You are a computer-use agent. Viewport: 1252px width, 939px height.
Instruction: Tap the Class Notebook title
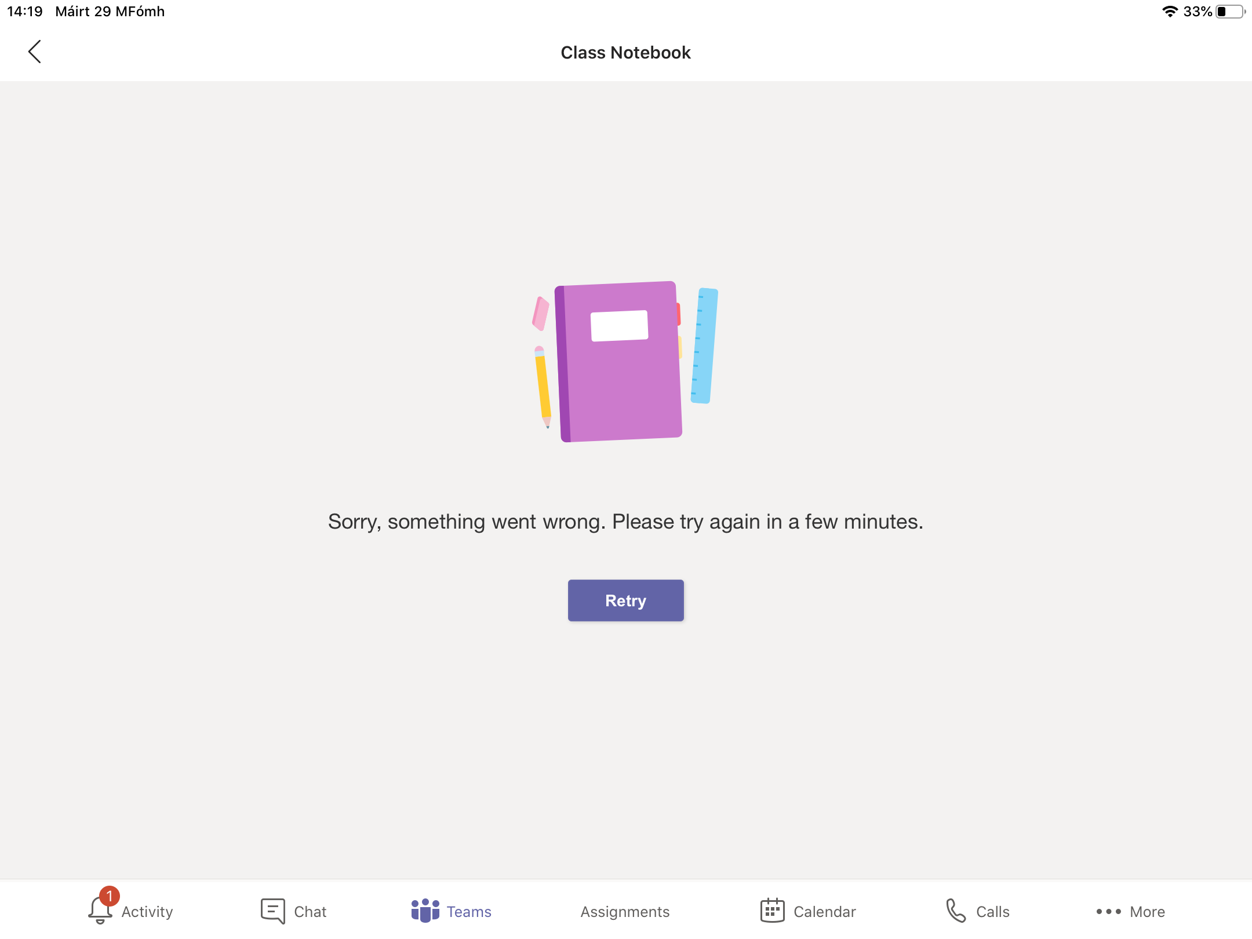coord(625,53)
